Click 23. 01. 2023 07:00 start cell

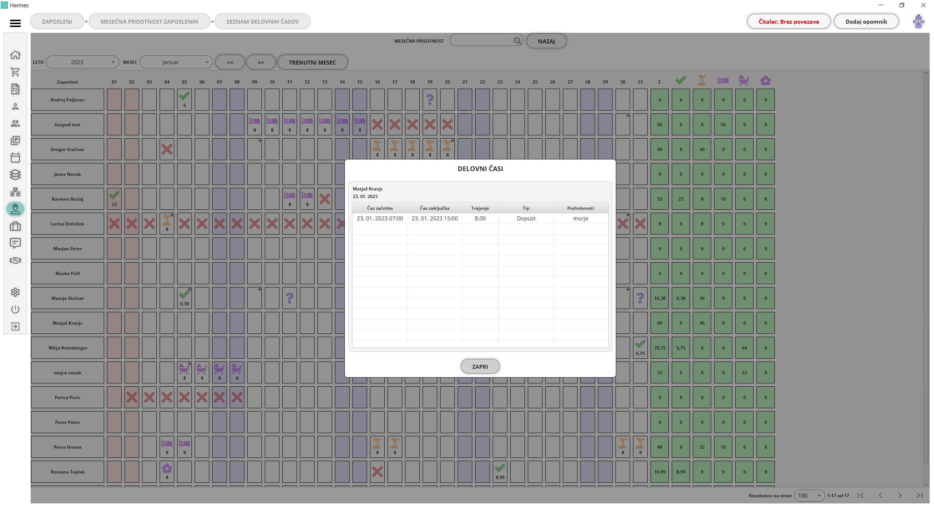380,219
